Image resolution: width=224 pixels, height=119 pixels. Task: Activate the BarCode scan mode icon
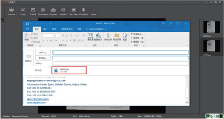point(73,10)
